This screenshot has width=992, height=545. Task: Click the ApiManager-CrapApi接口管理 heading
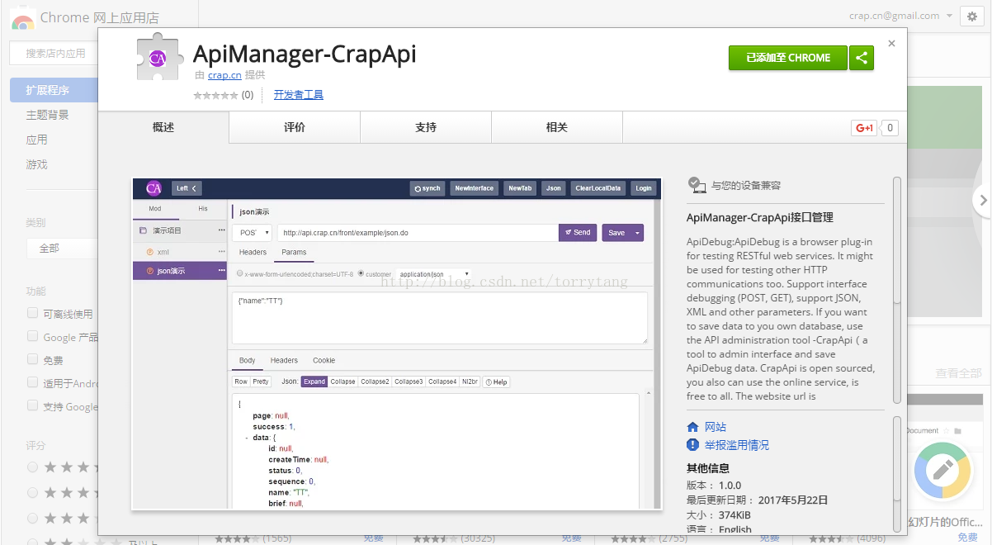760,218
